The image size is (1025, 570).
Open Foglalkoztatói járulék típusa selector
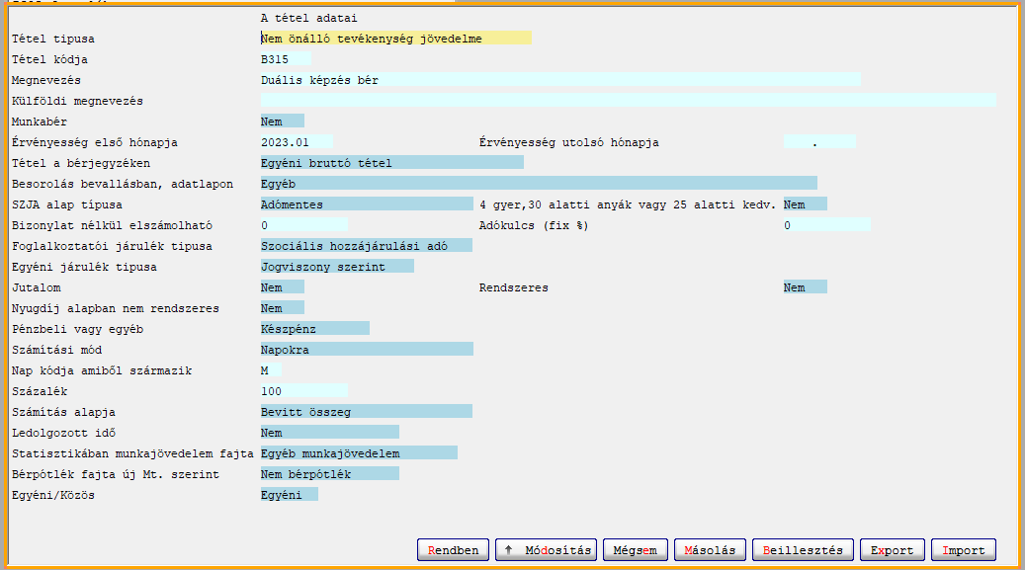point(366,246)
